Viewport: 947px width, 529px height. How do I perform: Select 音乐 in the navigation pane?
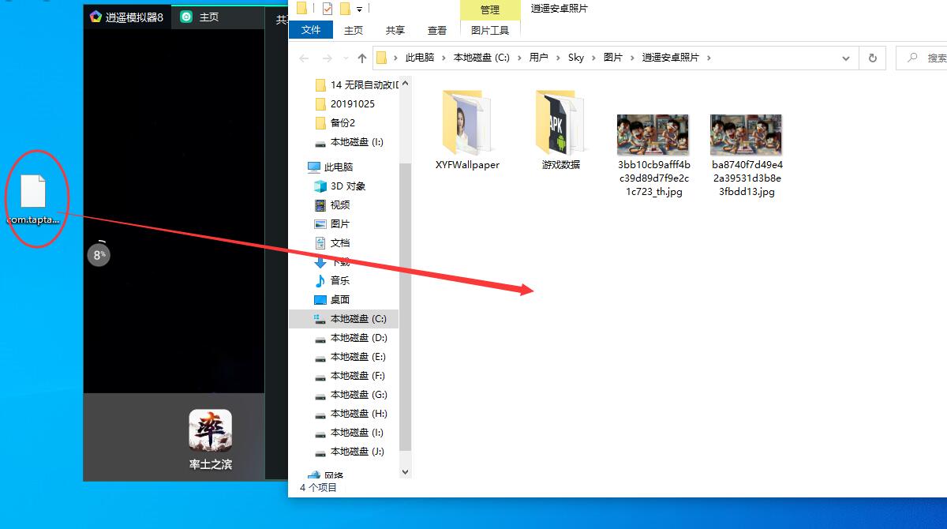[339, 281]
